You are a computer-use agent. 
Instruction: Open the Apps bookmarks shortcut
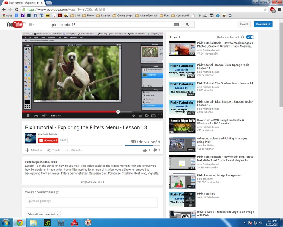(7, 16)
